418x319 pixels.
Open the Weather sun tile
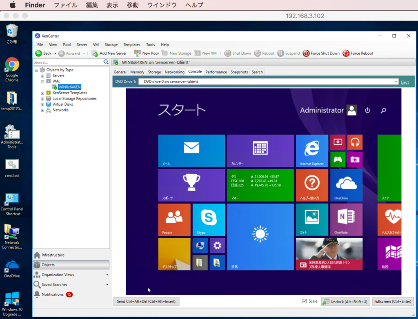point(260,237)
